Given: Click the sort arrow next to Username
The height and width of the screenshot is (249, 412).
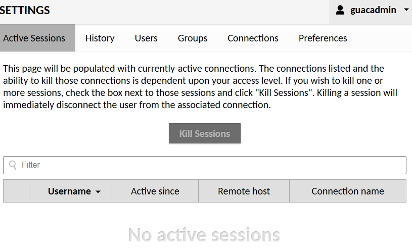Looking at the screenshot, I should (x=98, y=192).
